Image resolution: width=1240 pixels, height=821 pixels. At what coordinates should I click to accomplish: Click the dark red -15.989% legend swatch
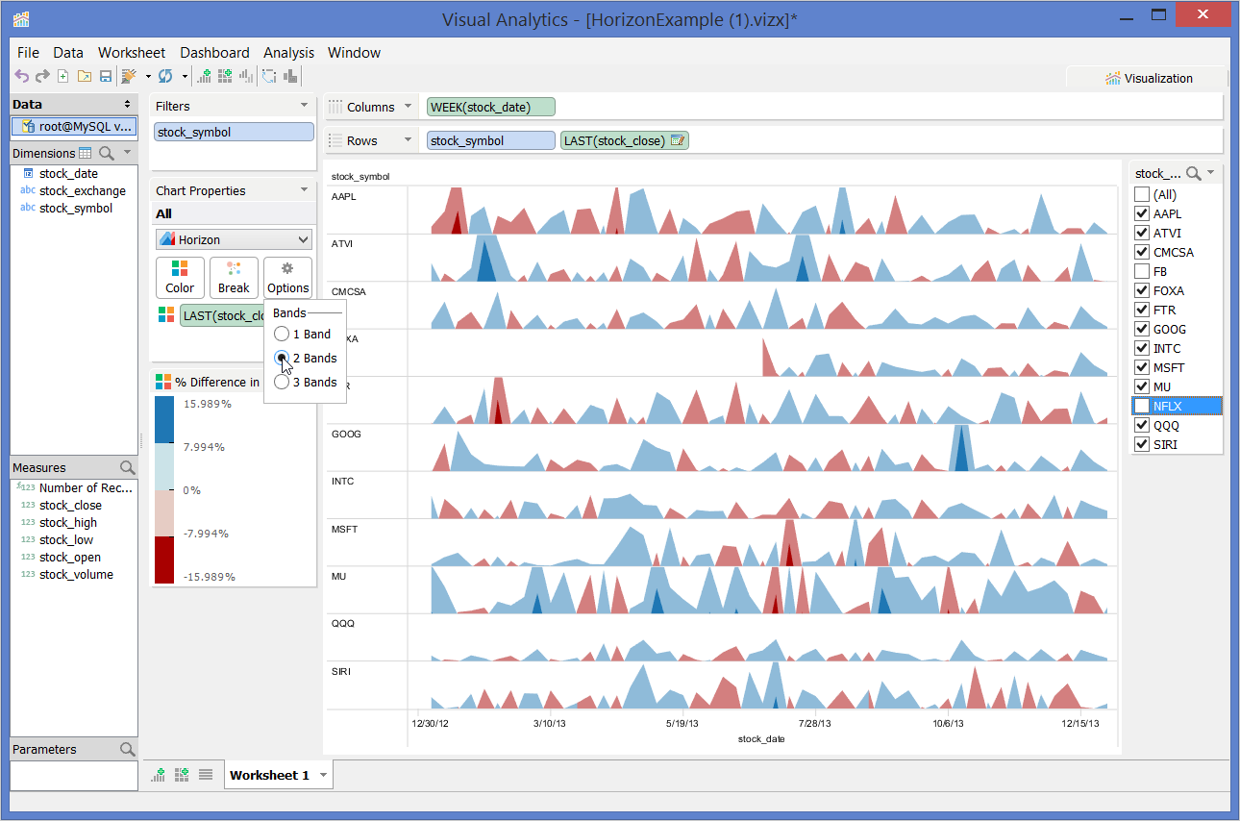[164, 559]
